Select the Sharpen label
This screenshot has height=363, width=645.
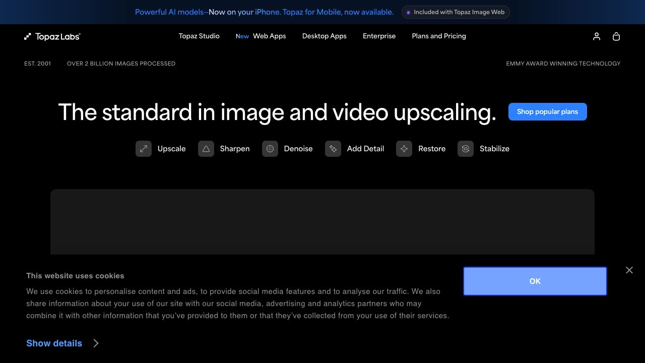pos(235,149)
